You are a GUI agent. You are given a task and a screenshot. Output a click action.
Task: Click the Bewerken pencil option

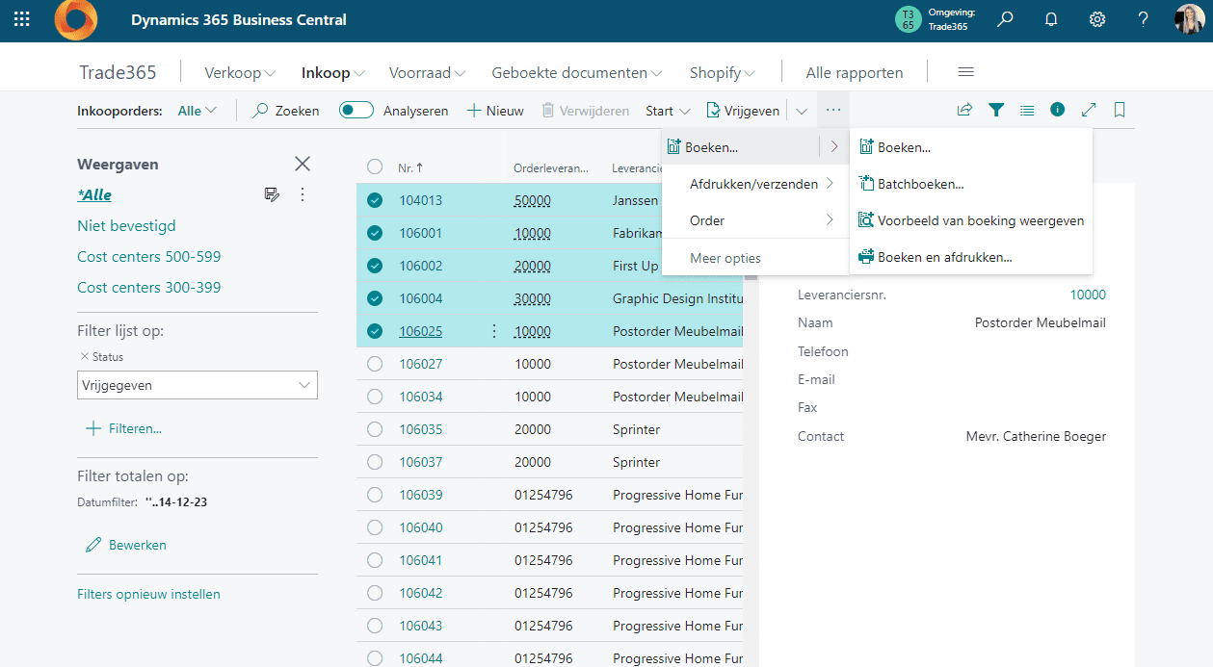pyautogui.click(x=126, y=545)
